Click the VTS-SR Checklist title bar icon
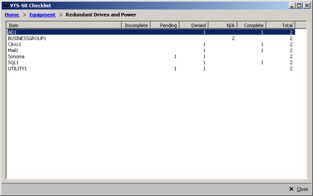 click(6, 6)
